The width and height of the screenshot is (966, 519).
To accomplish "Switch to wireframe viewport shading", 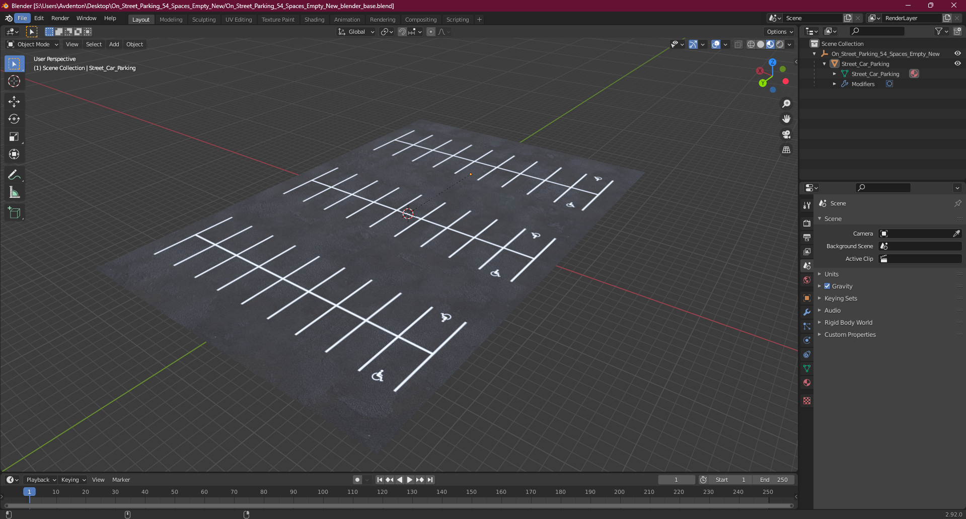I will click(751, 44).
